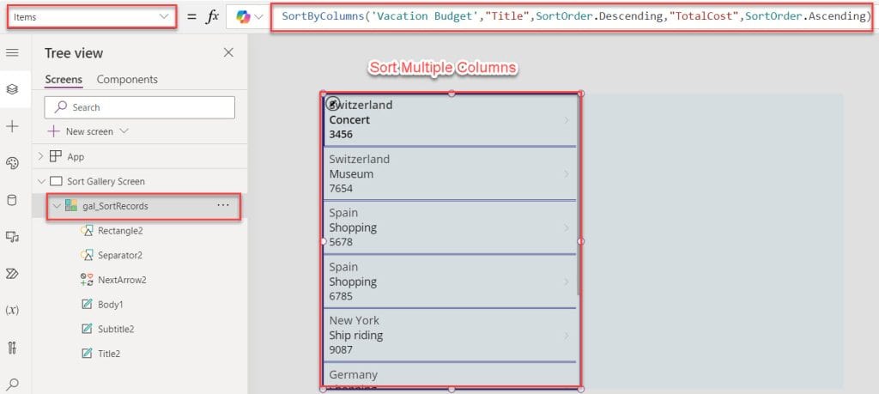Click the gallery vertical scrollbar
This screenshot has height=394, width=879.
[578, 197]
